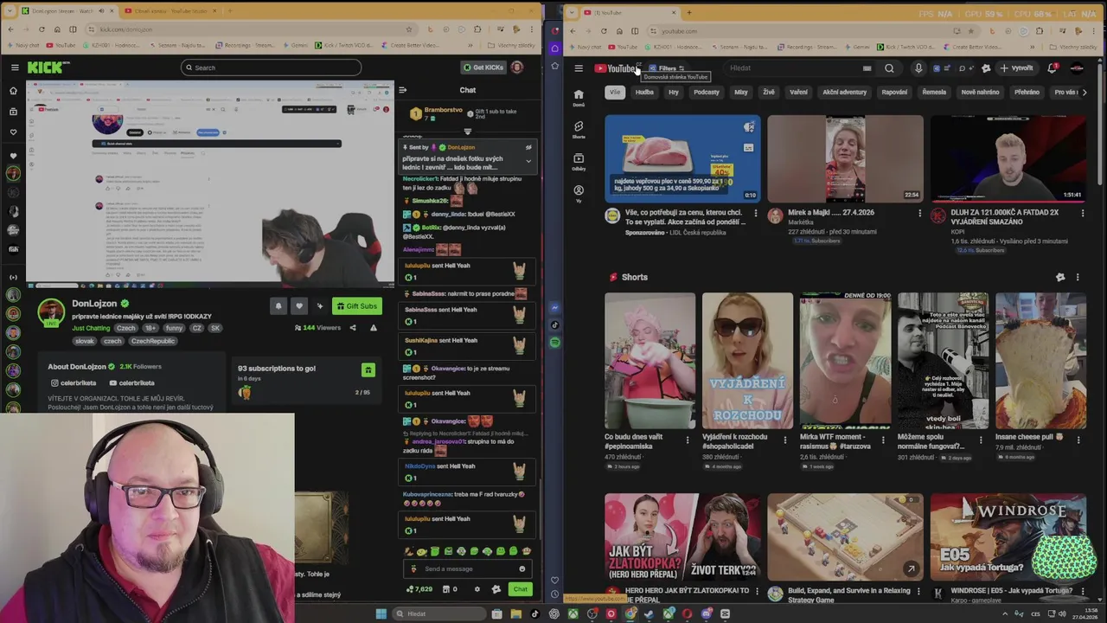Click the Get KICKs button

pyautogui.click(x=483, y=67)
